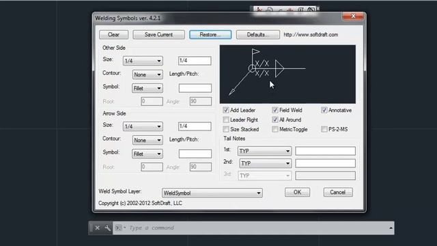The width and height of the screenshot is (437, 246).
Task: Open Other Side Size dropdown
Action: 143,61
